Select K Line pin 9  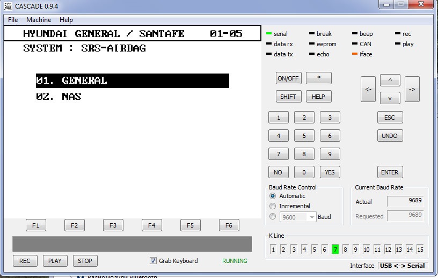[355, 249]
